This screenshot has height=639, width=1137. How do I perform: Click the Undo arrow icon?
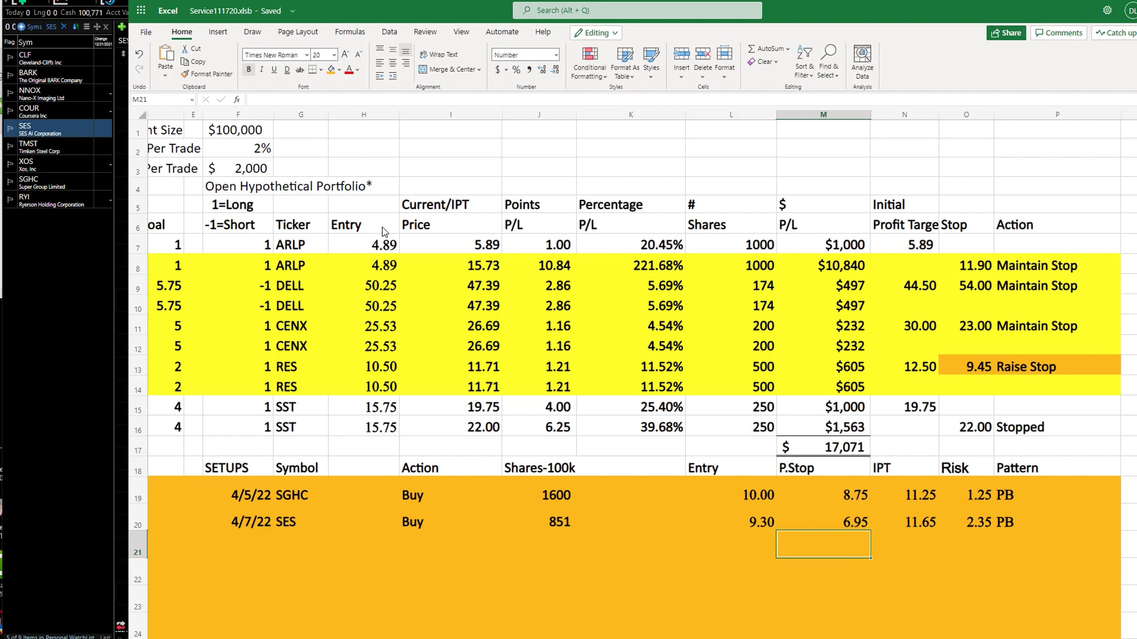[x=139, y=54]
